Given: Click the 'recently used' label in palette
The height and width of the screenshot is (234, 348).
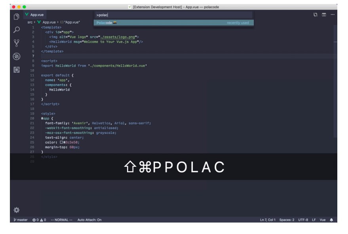Looking at the screenshot, I should tap(238, 23).
